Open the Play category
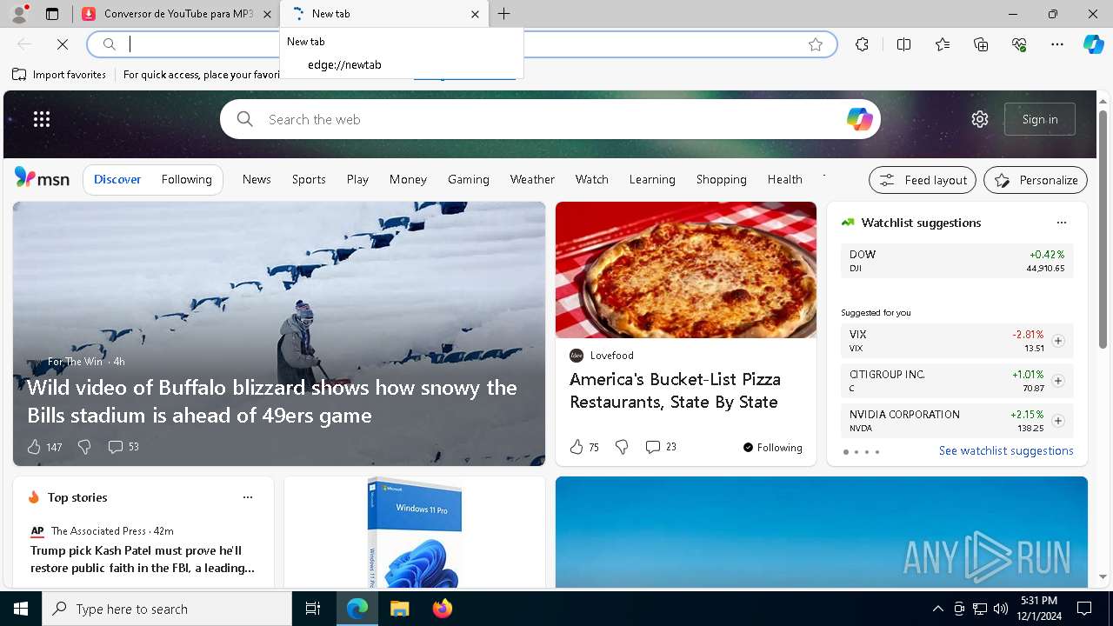The height and width of the screenshot is (626, 1113). coord(357,179)
